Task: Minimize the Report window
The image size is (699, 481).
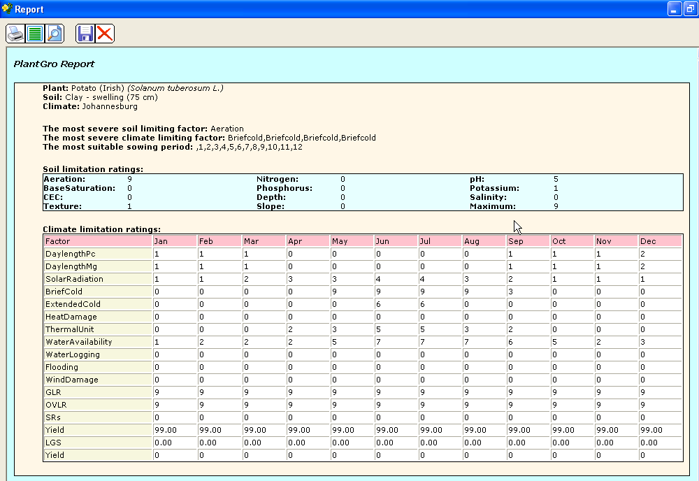Action: click(x=675, y=9)
